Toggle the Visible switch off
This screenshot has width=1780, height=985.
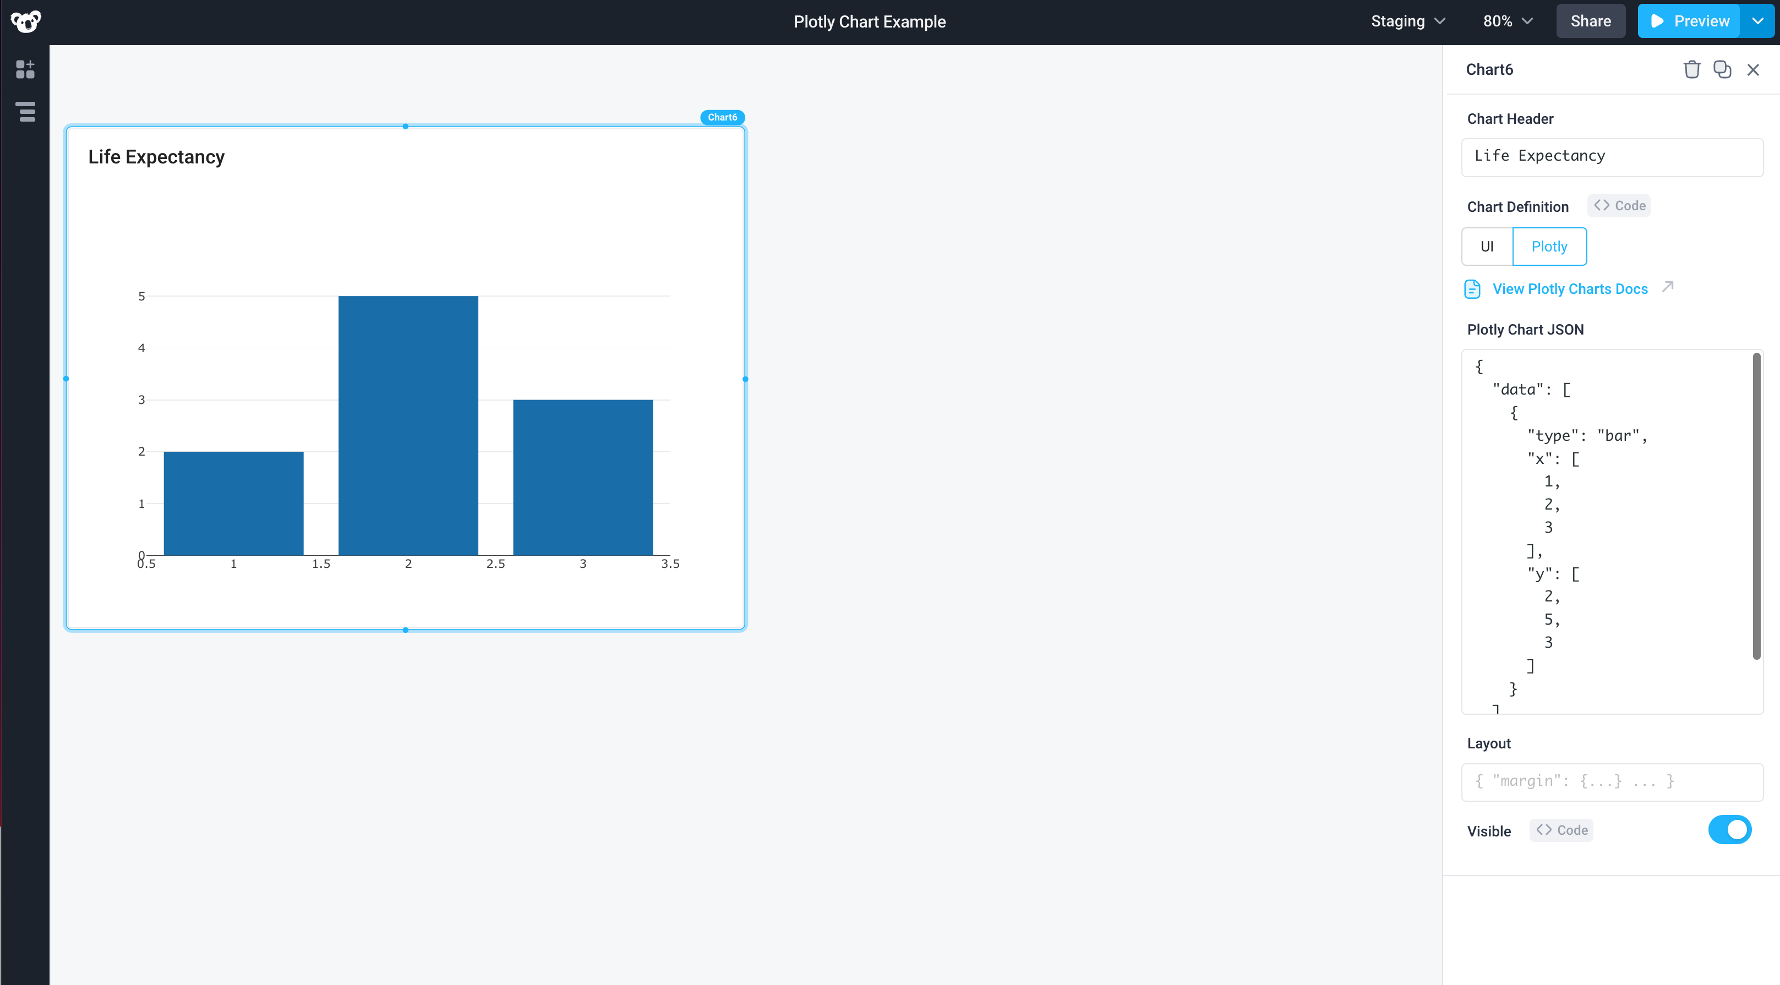1730,830
